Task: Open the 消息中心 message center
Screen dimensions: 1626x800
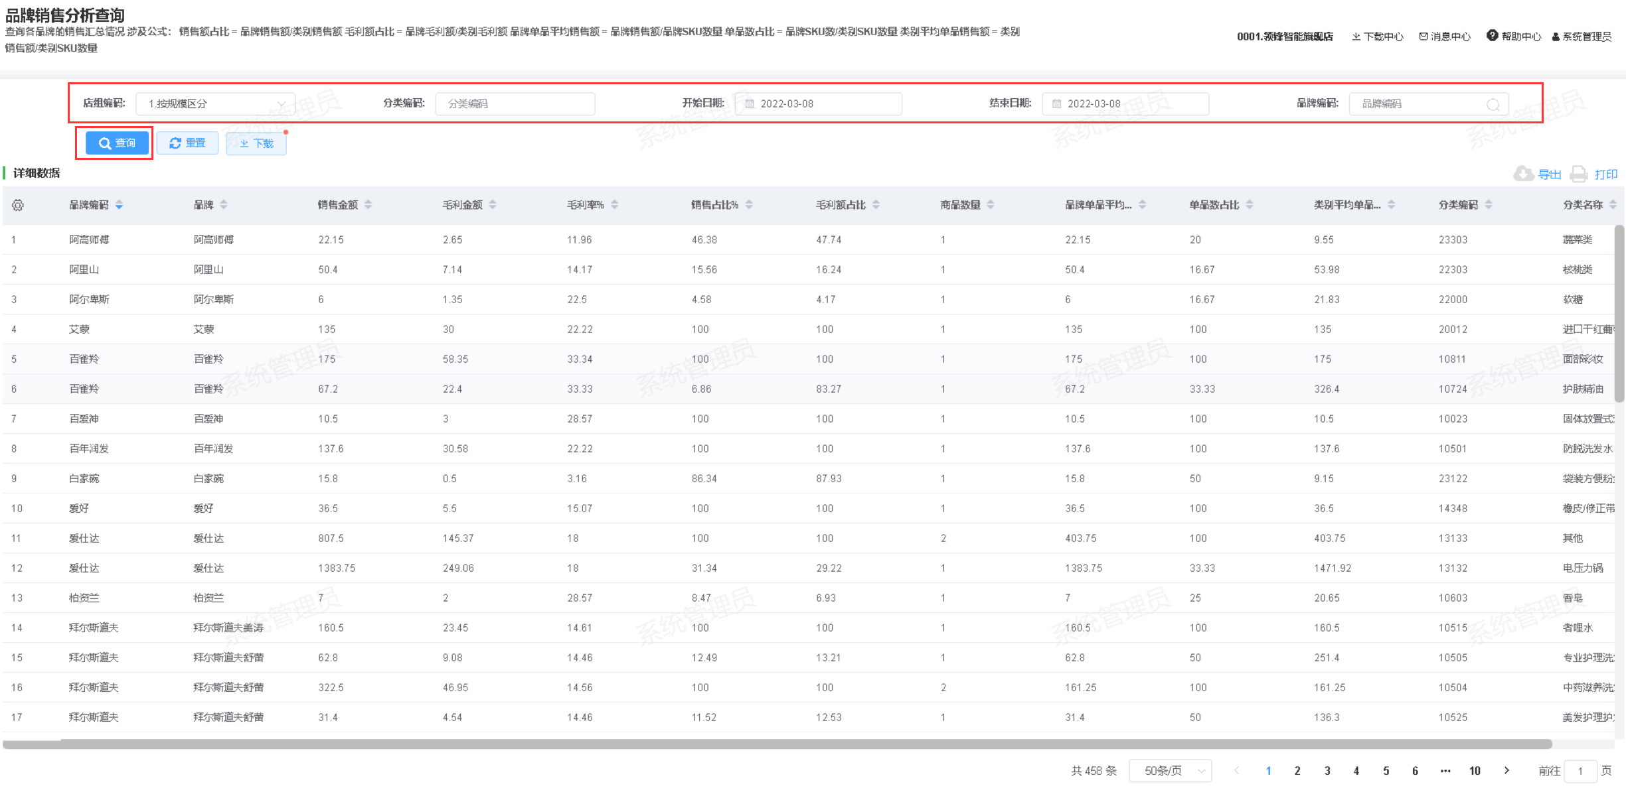Action: click(1445, 36)
